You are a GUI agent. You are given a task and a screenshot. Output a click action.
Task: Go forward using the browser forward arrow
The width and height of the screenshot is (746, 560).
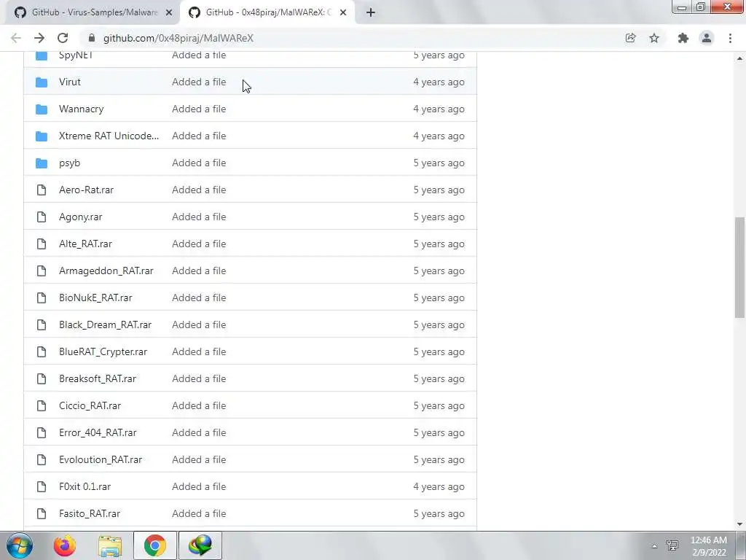39,38
